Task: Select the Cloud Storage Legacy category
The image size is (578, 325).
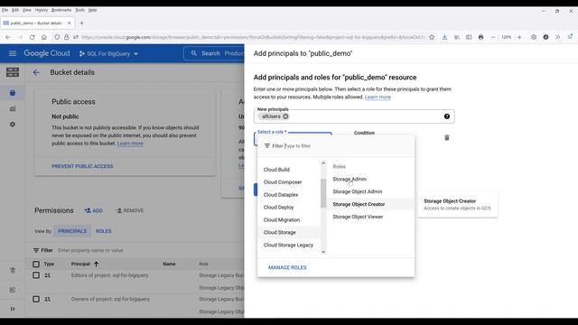Action: point(288,245)
